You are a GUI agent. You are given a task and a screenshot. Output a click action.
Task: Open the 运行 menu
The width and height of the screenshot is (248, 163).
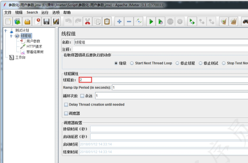(x=45, y=12)
